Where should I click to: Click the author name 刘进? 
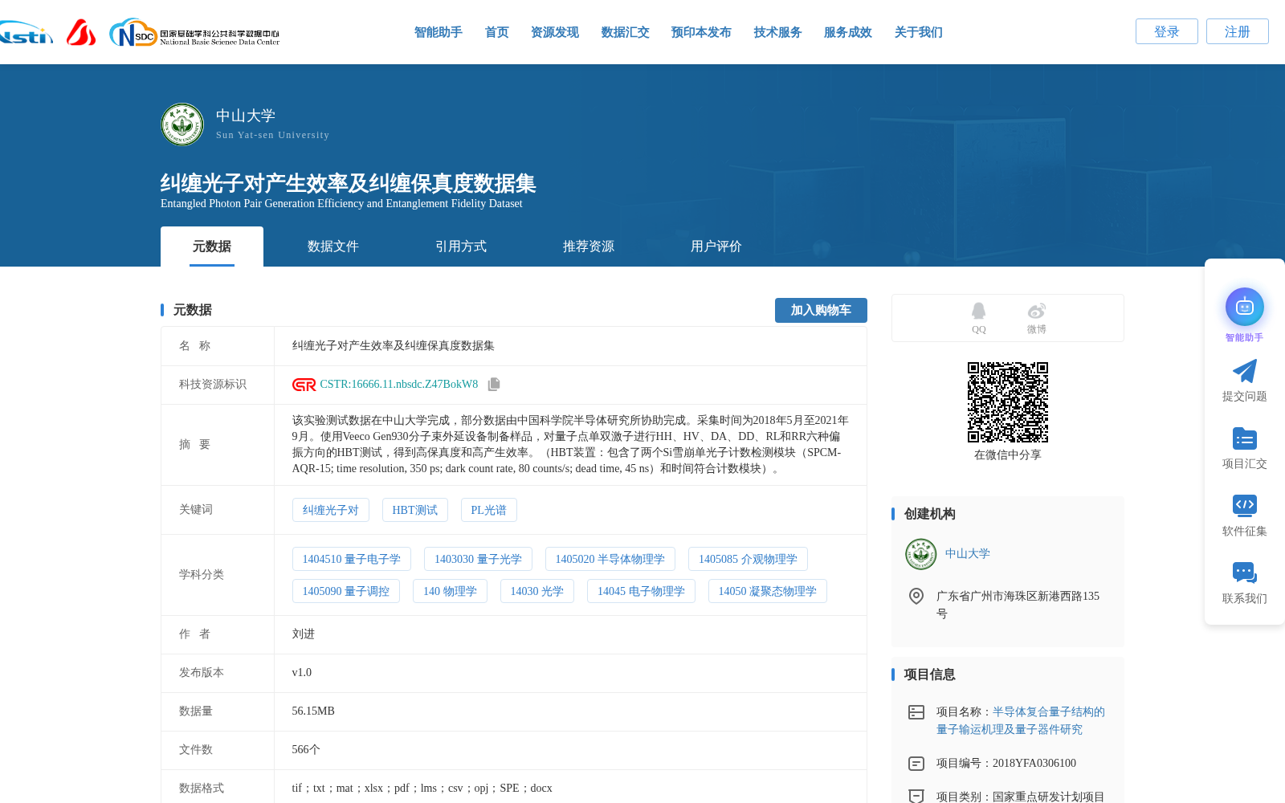coord(304,634)
